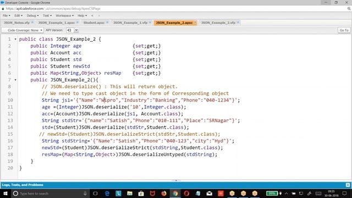Viewport: 352px width, 198px height.
Task: Click the Chrome icon on the taskbar
Action: [x=175, y=193]
